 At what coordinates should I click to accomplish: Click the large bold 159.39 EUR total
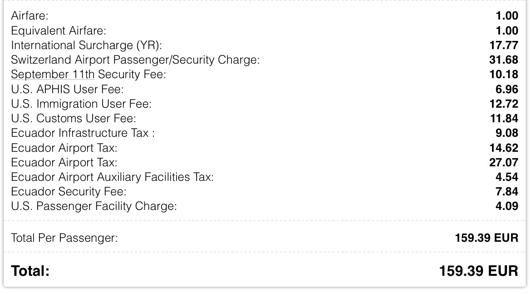pyautogui.click(x=478, y=271)
